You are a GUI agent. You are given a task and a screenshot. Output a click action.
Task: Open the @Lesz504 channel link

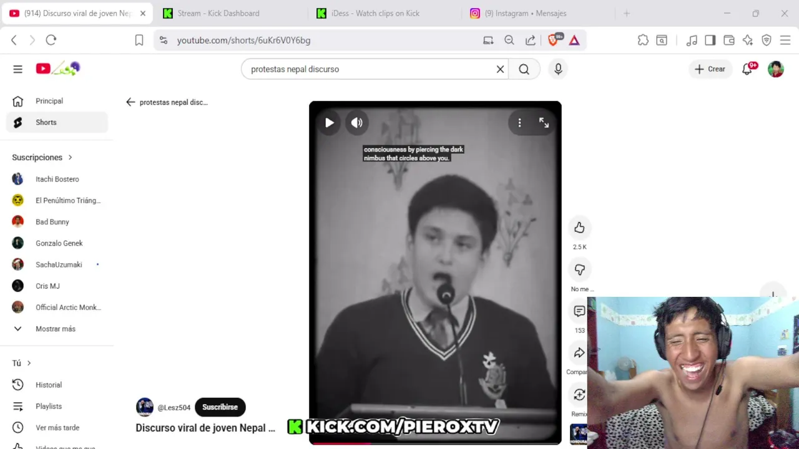click(174, 408)
